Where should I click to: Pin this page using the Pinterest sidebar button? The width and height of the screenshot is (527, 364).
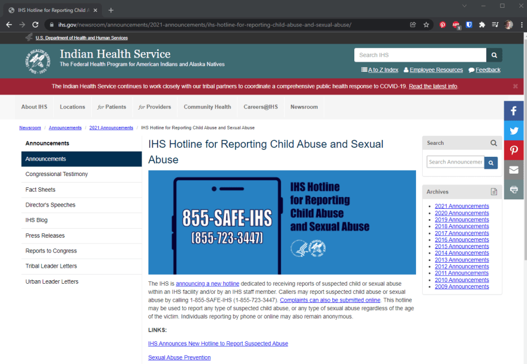[514, 150]
